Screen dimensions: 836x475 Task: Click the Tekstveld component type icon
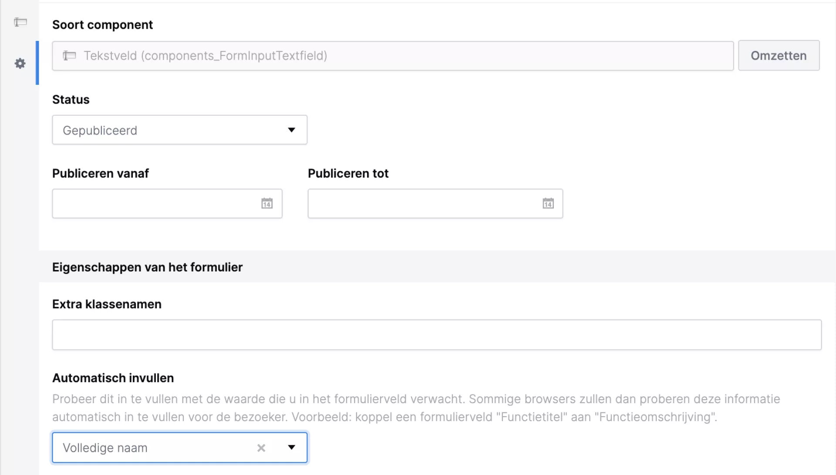69,56
